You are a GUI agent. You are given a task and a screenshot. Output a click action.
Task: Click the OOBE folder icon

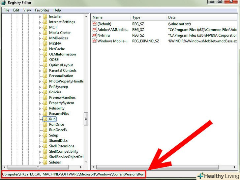pyautogui.click(x=45, y=60)
